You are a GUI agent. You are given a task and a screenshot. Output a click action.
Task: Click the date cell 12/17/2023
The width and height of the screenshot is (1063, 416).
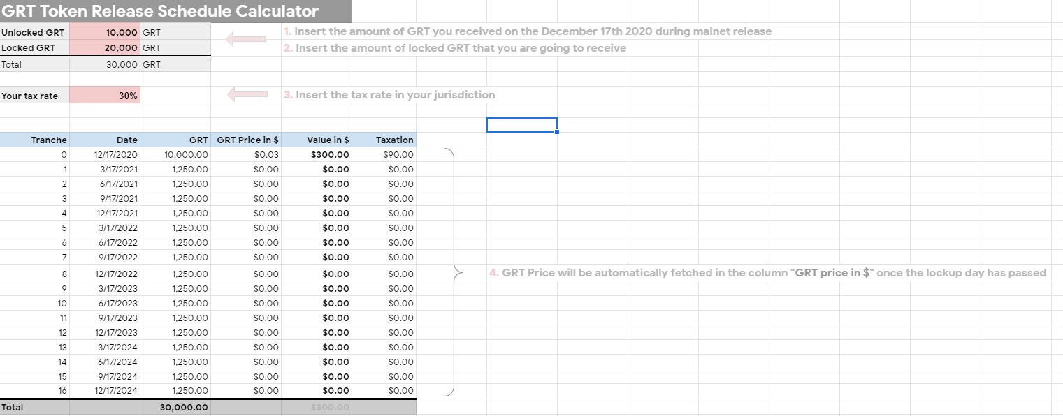(105, 332)
